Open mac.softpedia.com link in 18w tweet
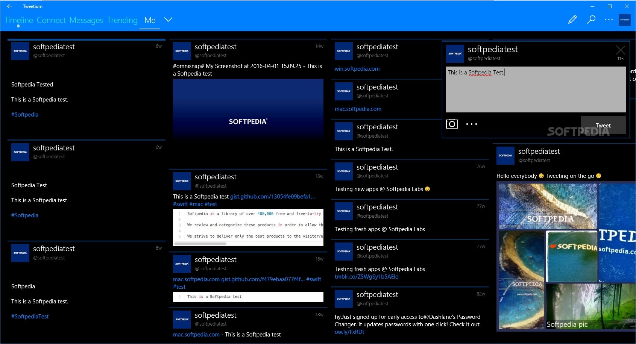The width and height of the screenshot is (636, 344). point(196,335)
